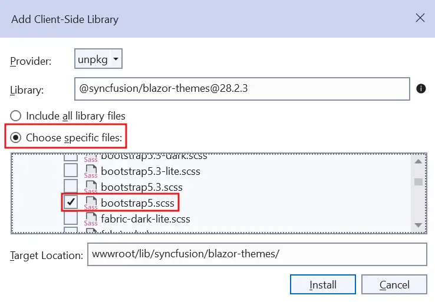
Task: Enable the fabric-dark-lite.scss checkbox
Action: tap(71, 218)
